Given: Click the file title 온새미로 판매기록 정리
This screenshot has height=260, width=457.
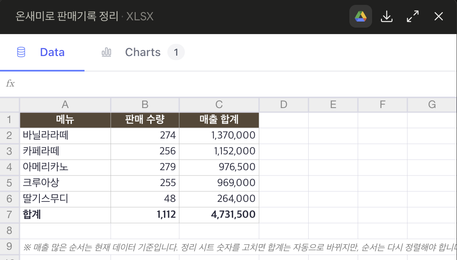Looking at the screenshot, I should [x=67, y=16].
